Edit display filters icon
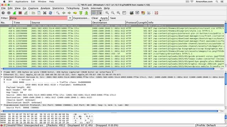Image resolution: width=227 pixels, height=127 pixels. (x=137, y=13)
